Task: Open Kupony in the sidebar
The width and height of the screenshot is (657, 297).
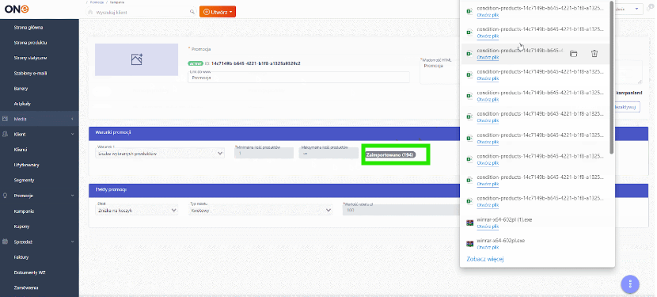Action: click(x=22, y=227)
